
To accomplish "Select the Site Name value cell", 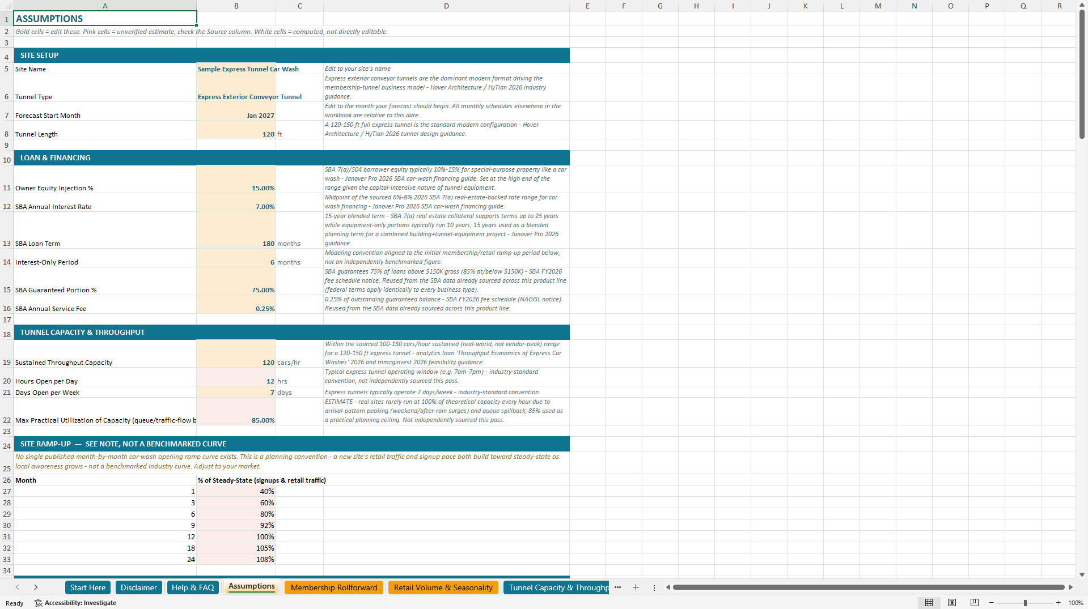I will pos(236,69).
